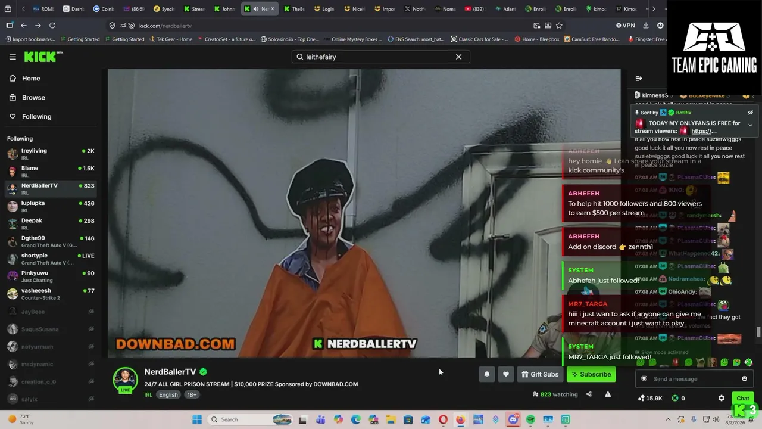Open Blame's channel from following list
762x429 pixels.
coord(51,171)
